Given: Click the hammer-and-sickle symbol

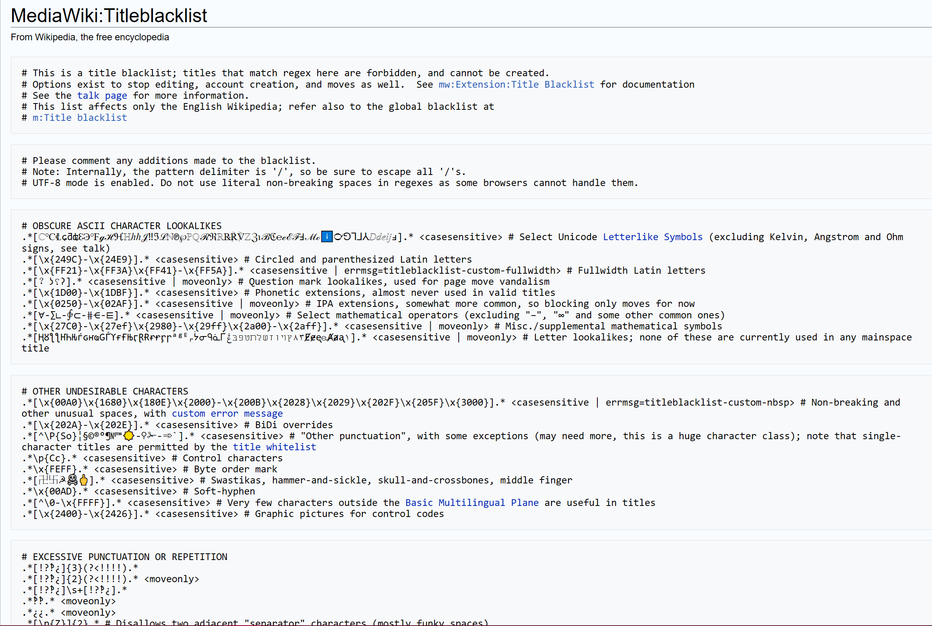Looking at the screenshot, I should click(63, 480).
